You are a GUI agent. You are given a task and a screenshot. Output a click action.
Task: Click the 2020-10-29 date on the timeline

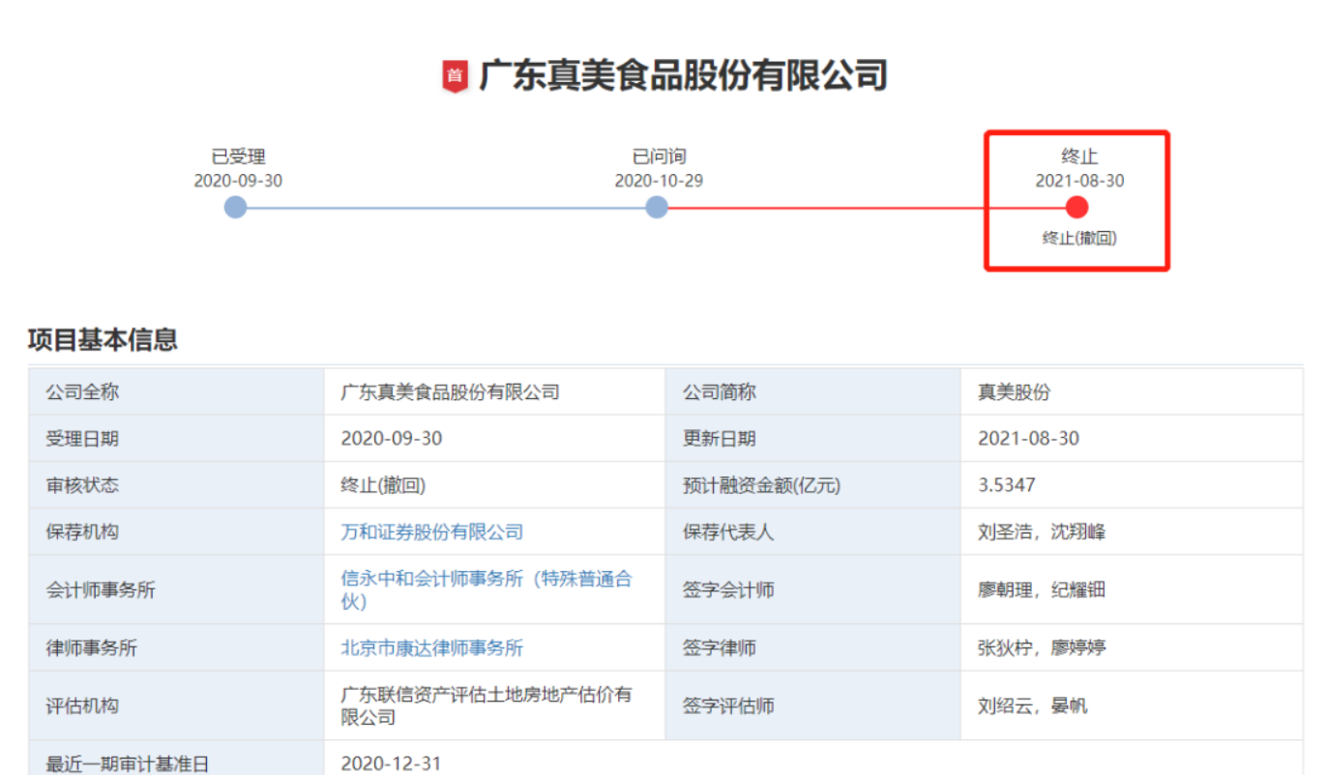pyautogui.click(x=659, y=181)
